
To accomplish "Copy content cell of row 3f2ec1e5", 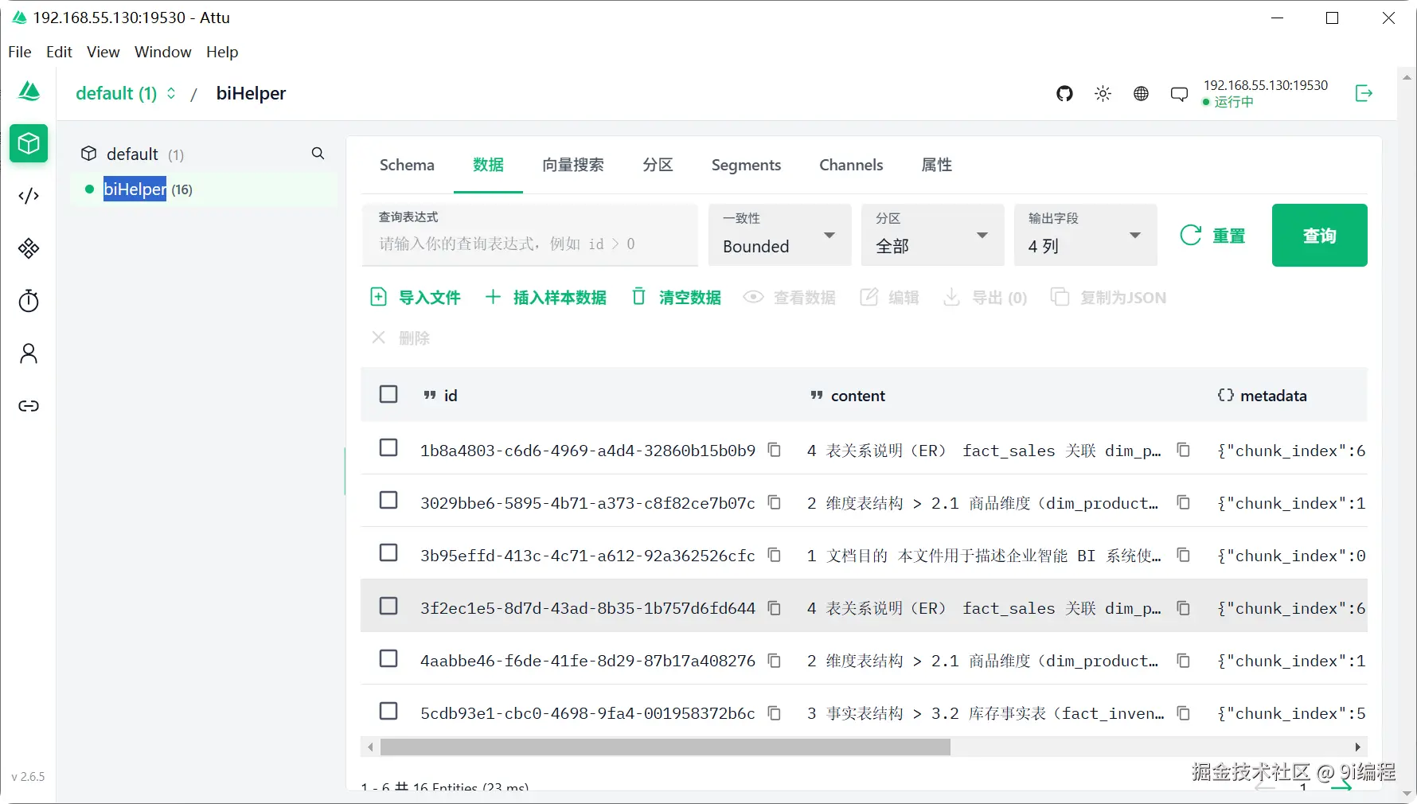I will pyautogui.click(x=1184, y=607).
